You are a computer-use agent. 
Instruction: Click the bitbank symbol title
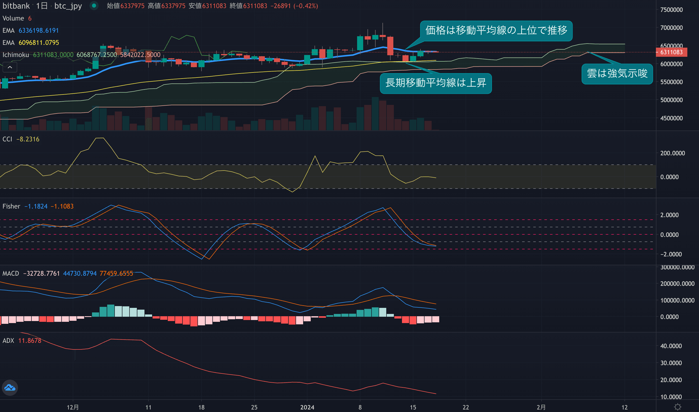point(16,6)
